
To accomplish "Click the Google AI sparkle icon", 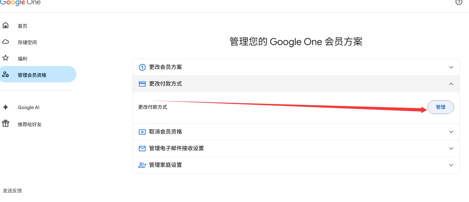I will 5,107.
